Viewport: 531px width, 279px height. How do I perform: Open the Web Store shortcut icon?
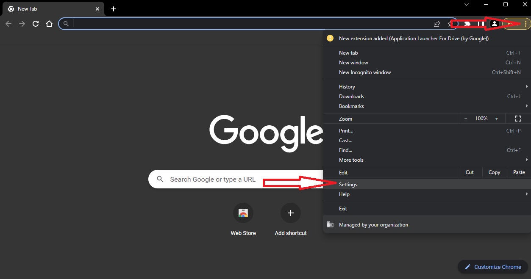pyautogui.click(x=243, y=213)
